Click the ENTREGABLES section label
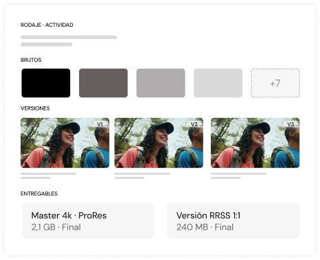 click(x=39, y=193)
